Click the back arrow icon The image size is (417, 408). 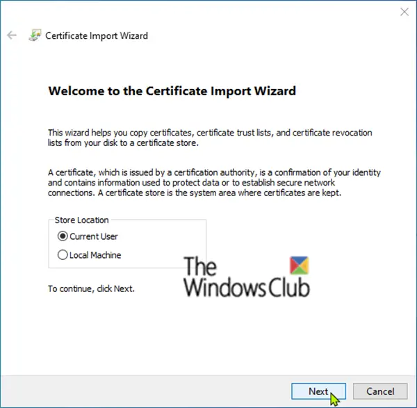pyautogui.click(x=12, y=35)
